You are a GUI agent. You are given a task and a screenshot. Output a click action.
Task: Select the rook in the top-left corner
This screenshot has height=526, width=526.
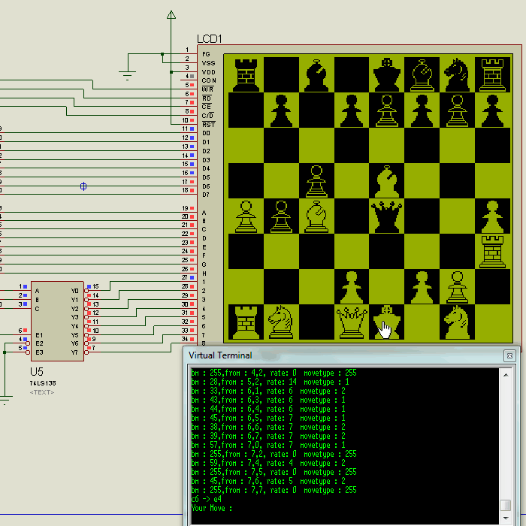pos(246,74)
